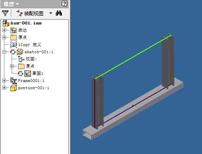
Task: Select the Asm-001.iam root node text
Action: 26,23
